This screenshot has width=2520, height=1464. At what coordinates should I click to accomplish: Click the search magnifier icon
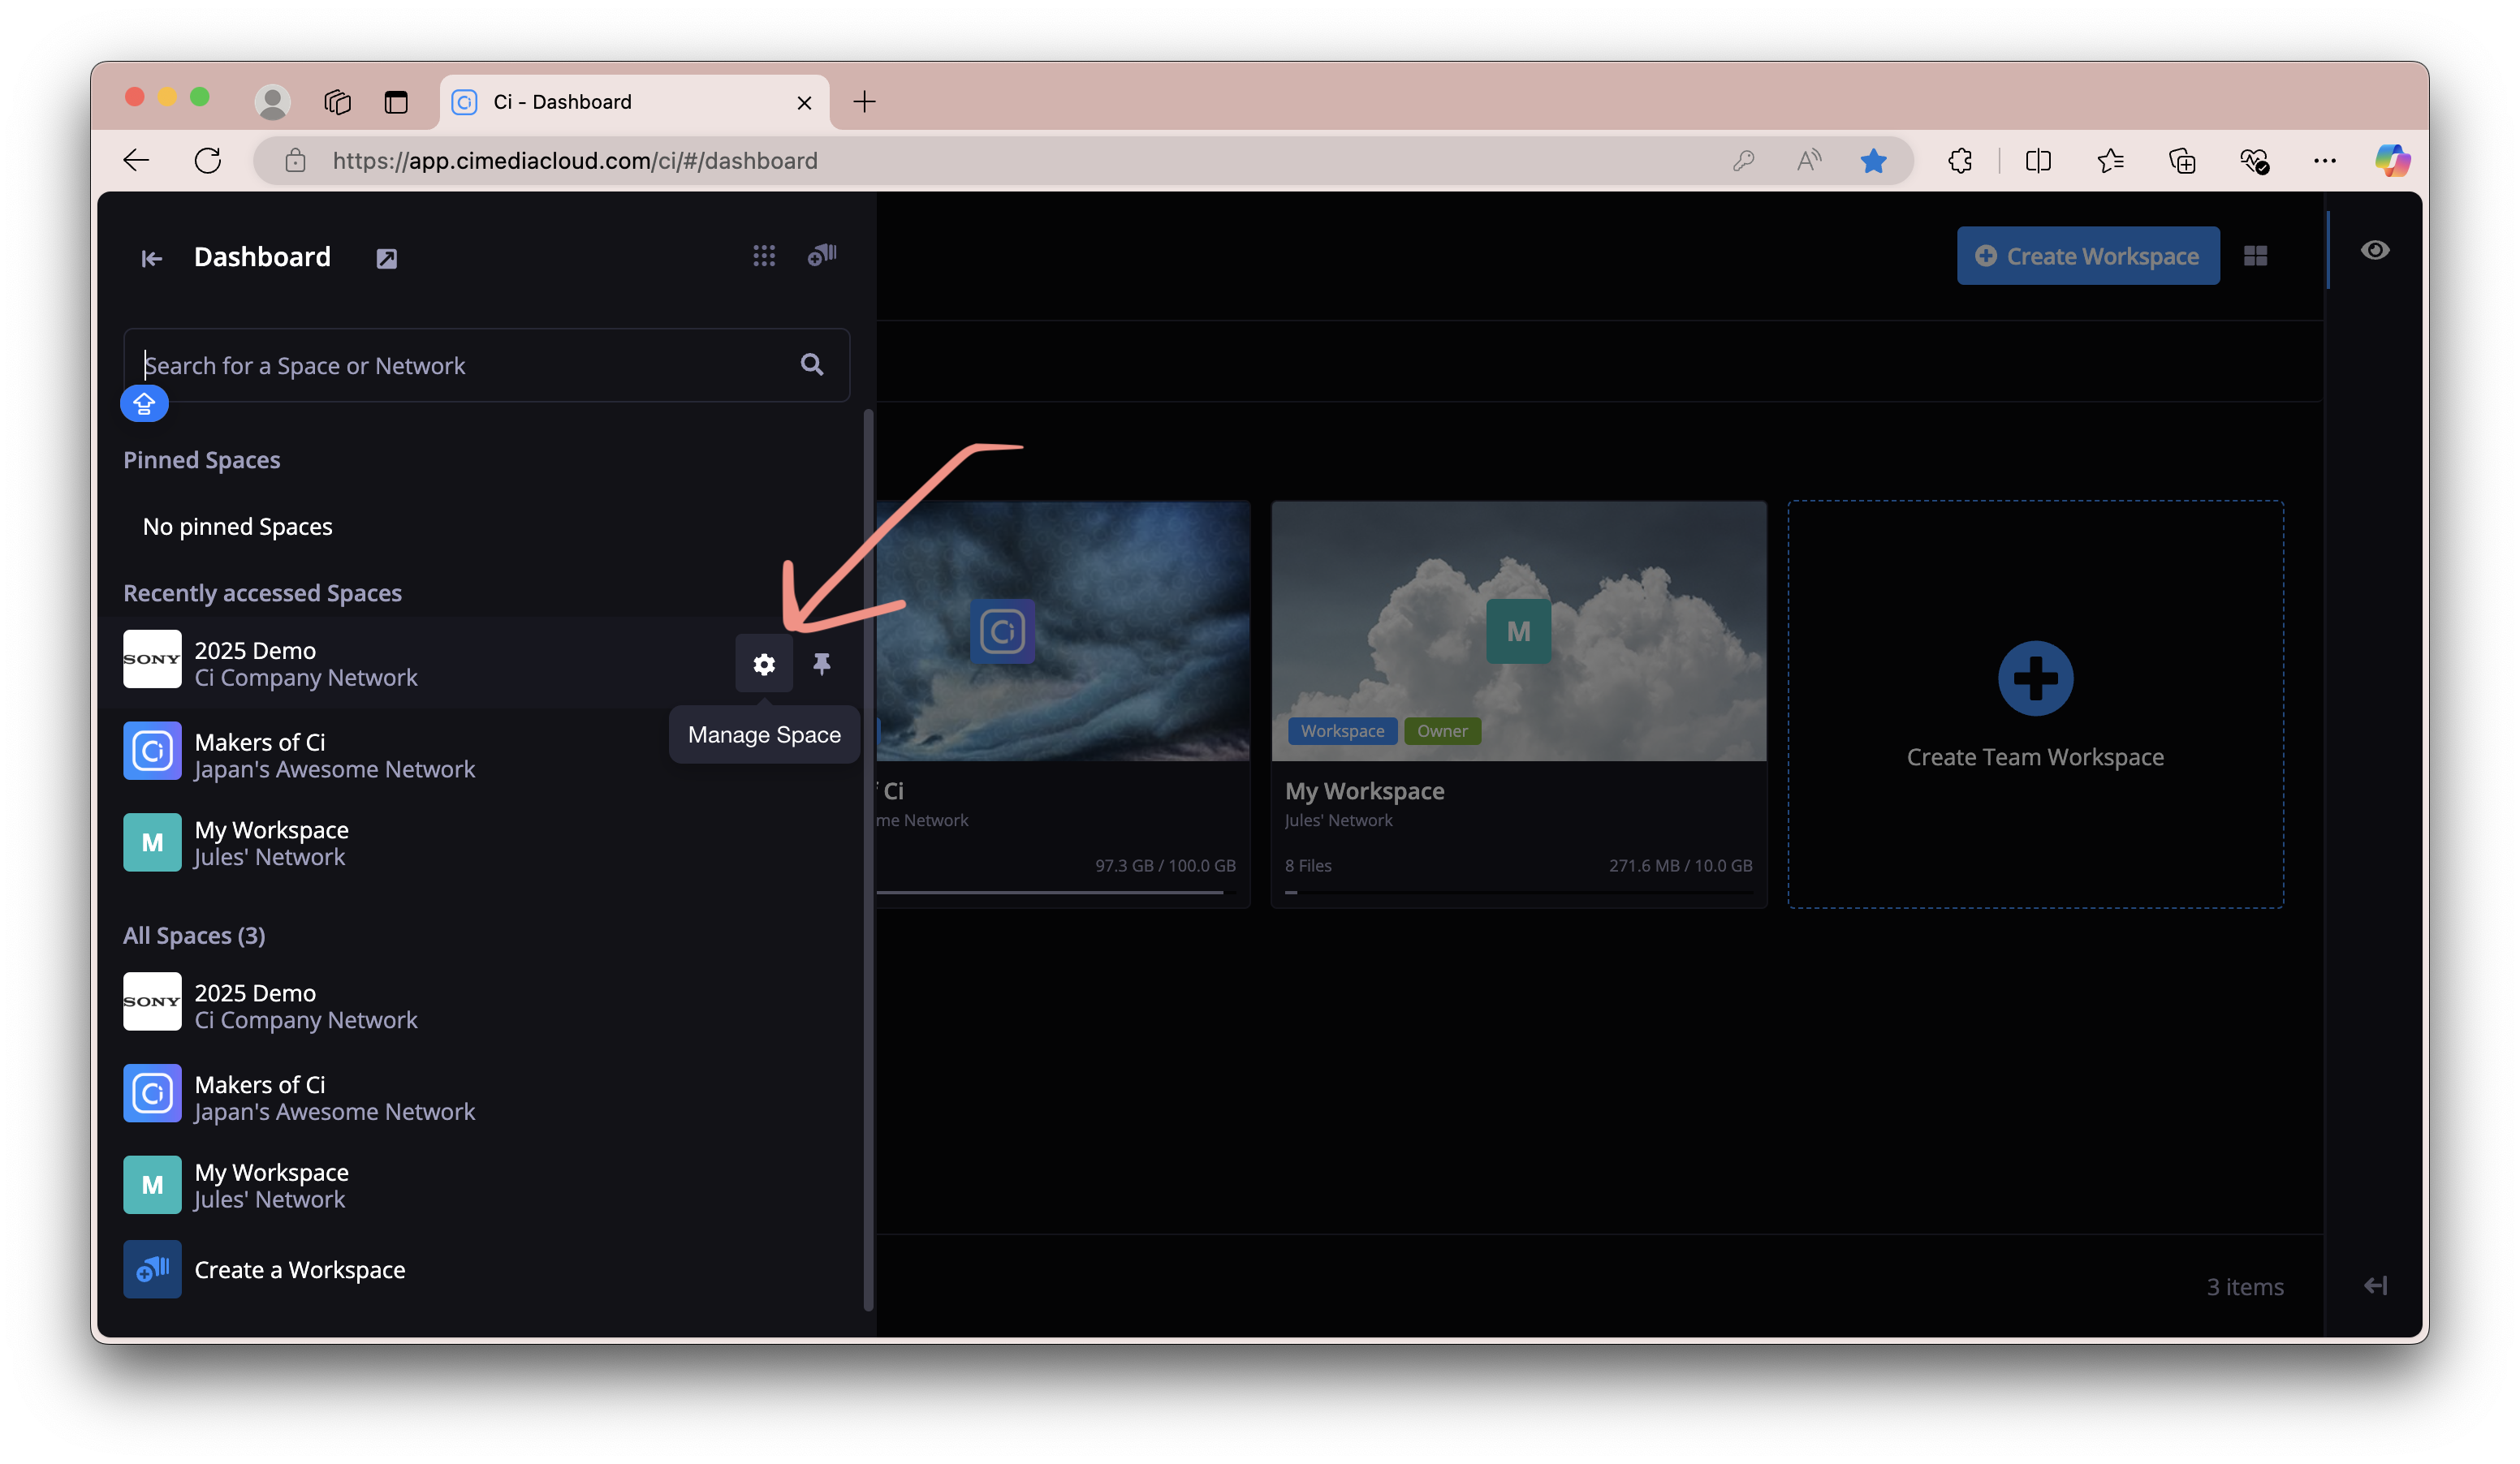pos(812,364)
